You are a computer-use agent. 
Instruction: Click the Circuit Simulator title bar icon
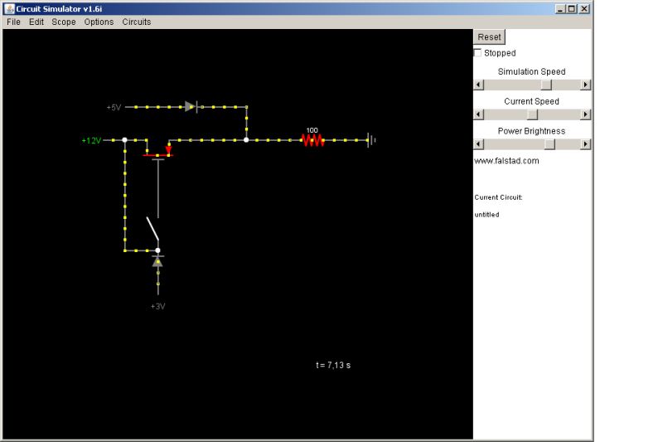pyautogui.click(x=9, y=8)
